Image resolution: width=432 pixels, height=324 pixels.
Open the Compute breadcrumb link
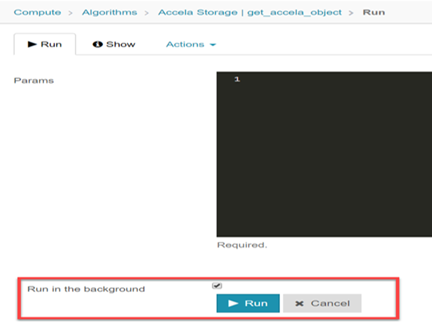(37, 12)
